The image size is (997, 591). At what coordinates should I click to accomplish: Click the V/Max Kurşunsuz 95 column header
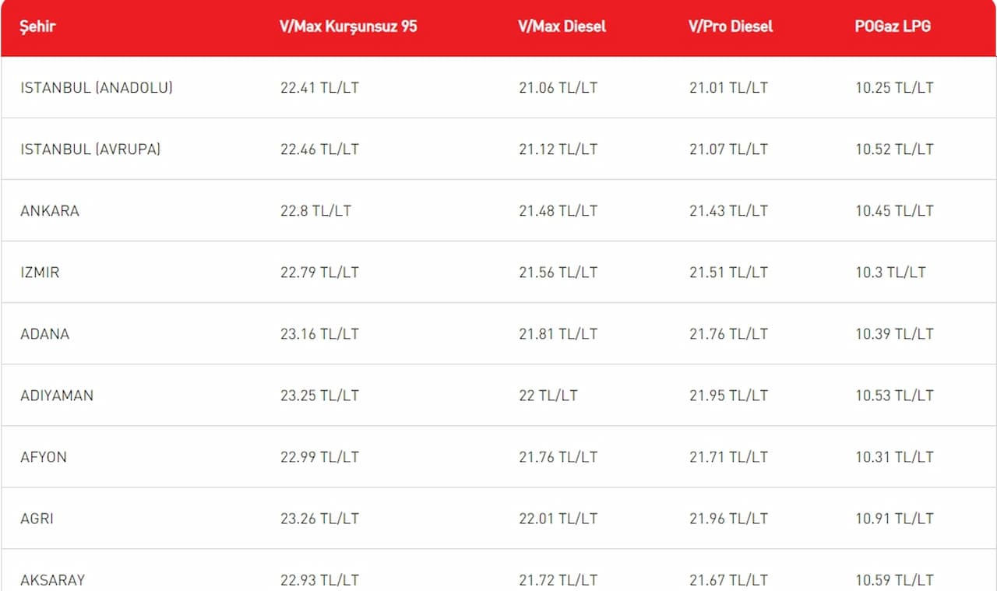(x=348, y=26)
